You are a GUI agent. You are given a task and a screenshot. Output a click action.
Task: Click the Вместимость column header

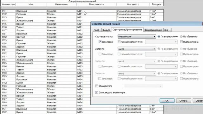pyautogui.click(x=96, y=4)
